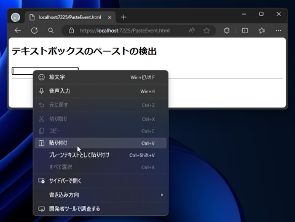Choose 音声入力 from the context menu
This screenshot has width=295, height=222.
(101, 91)
